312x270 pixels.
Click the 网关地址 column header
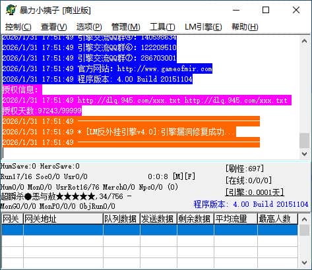tap(63, 219)
